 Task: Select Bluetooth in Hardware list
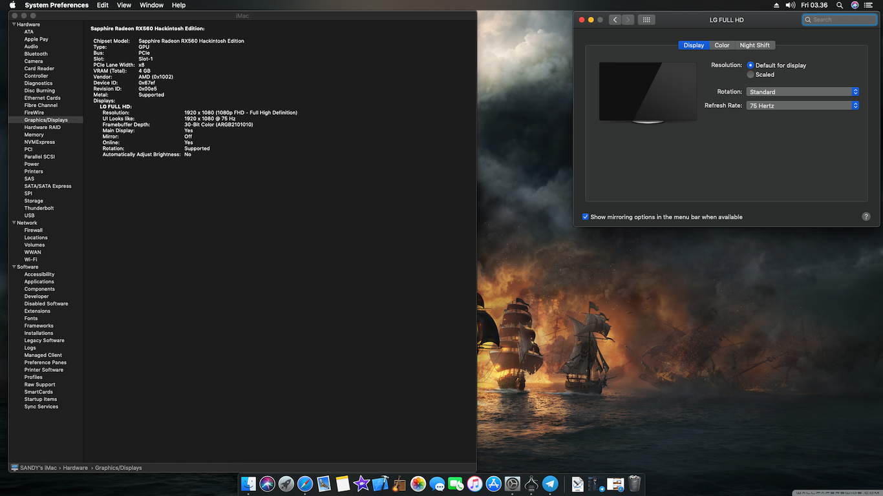tap(36, 54)
